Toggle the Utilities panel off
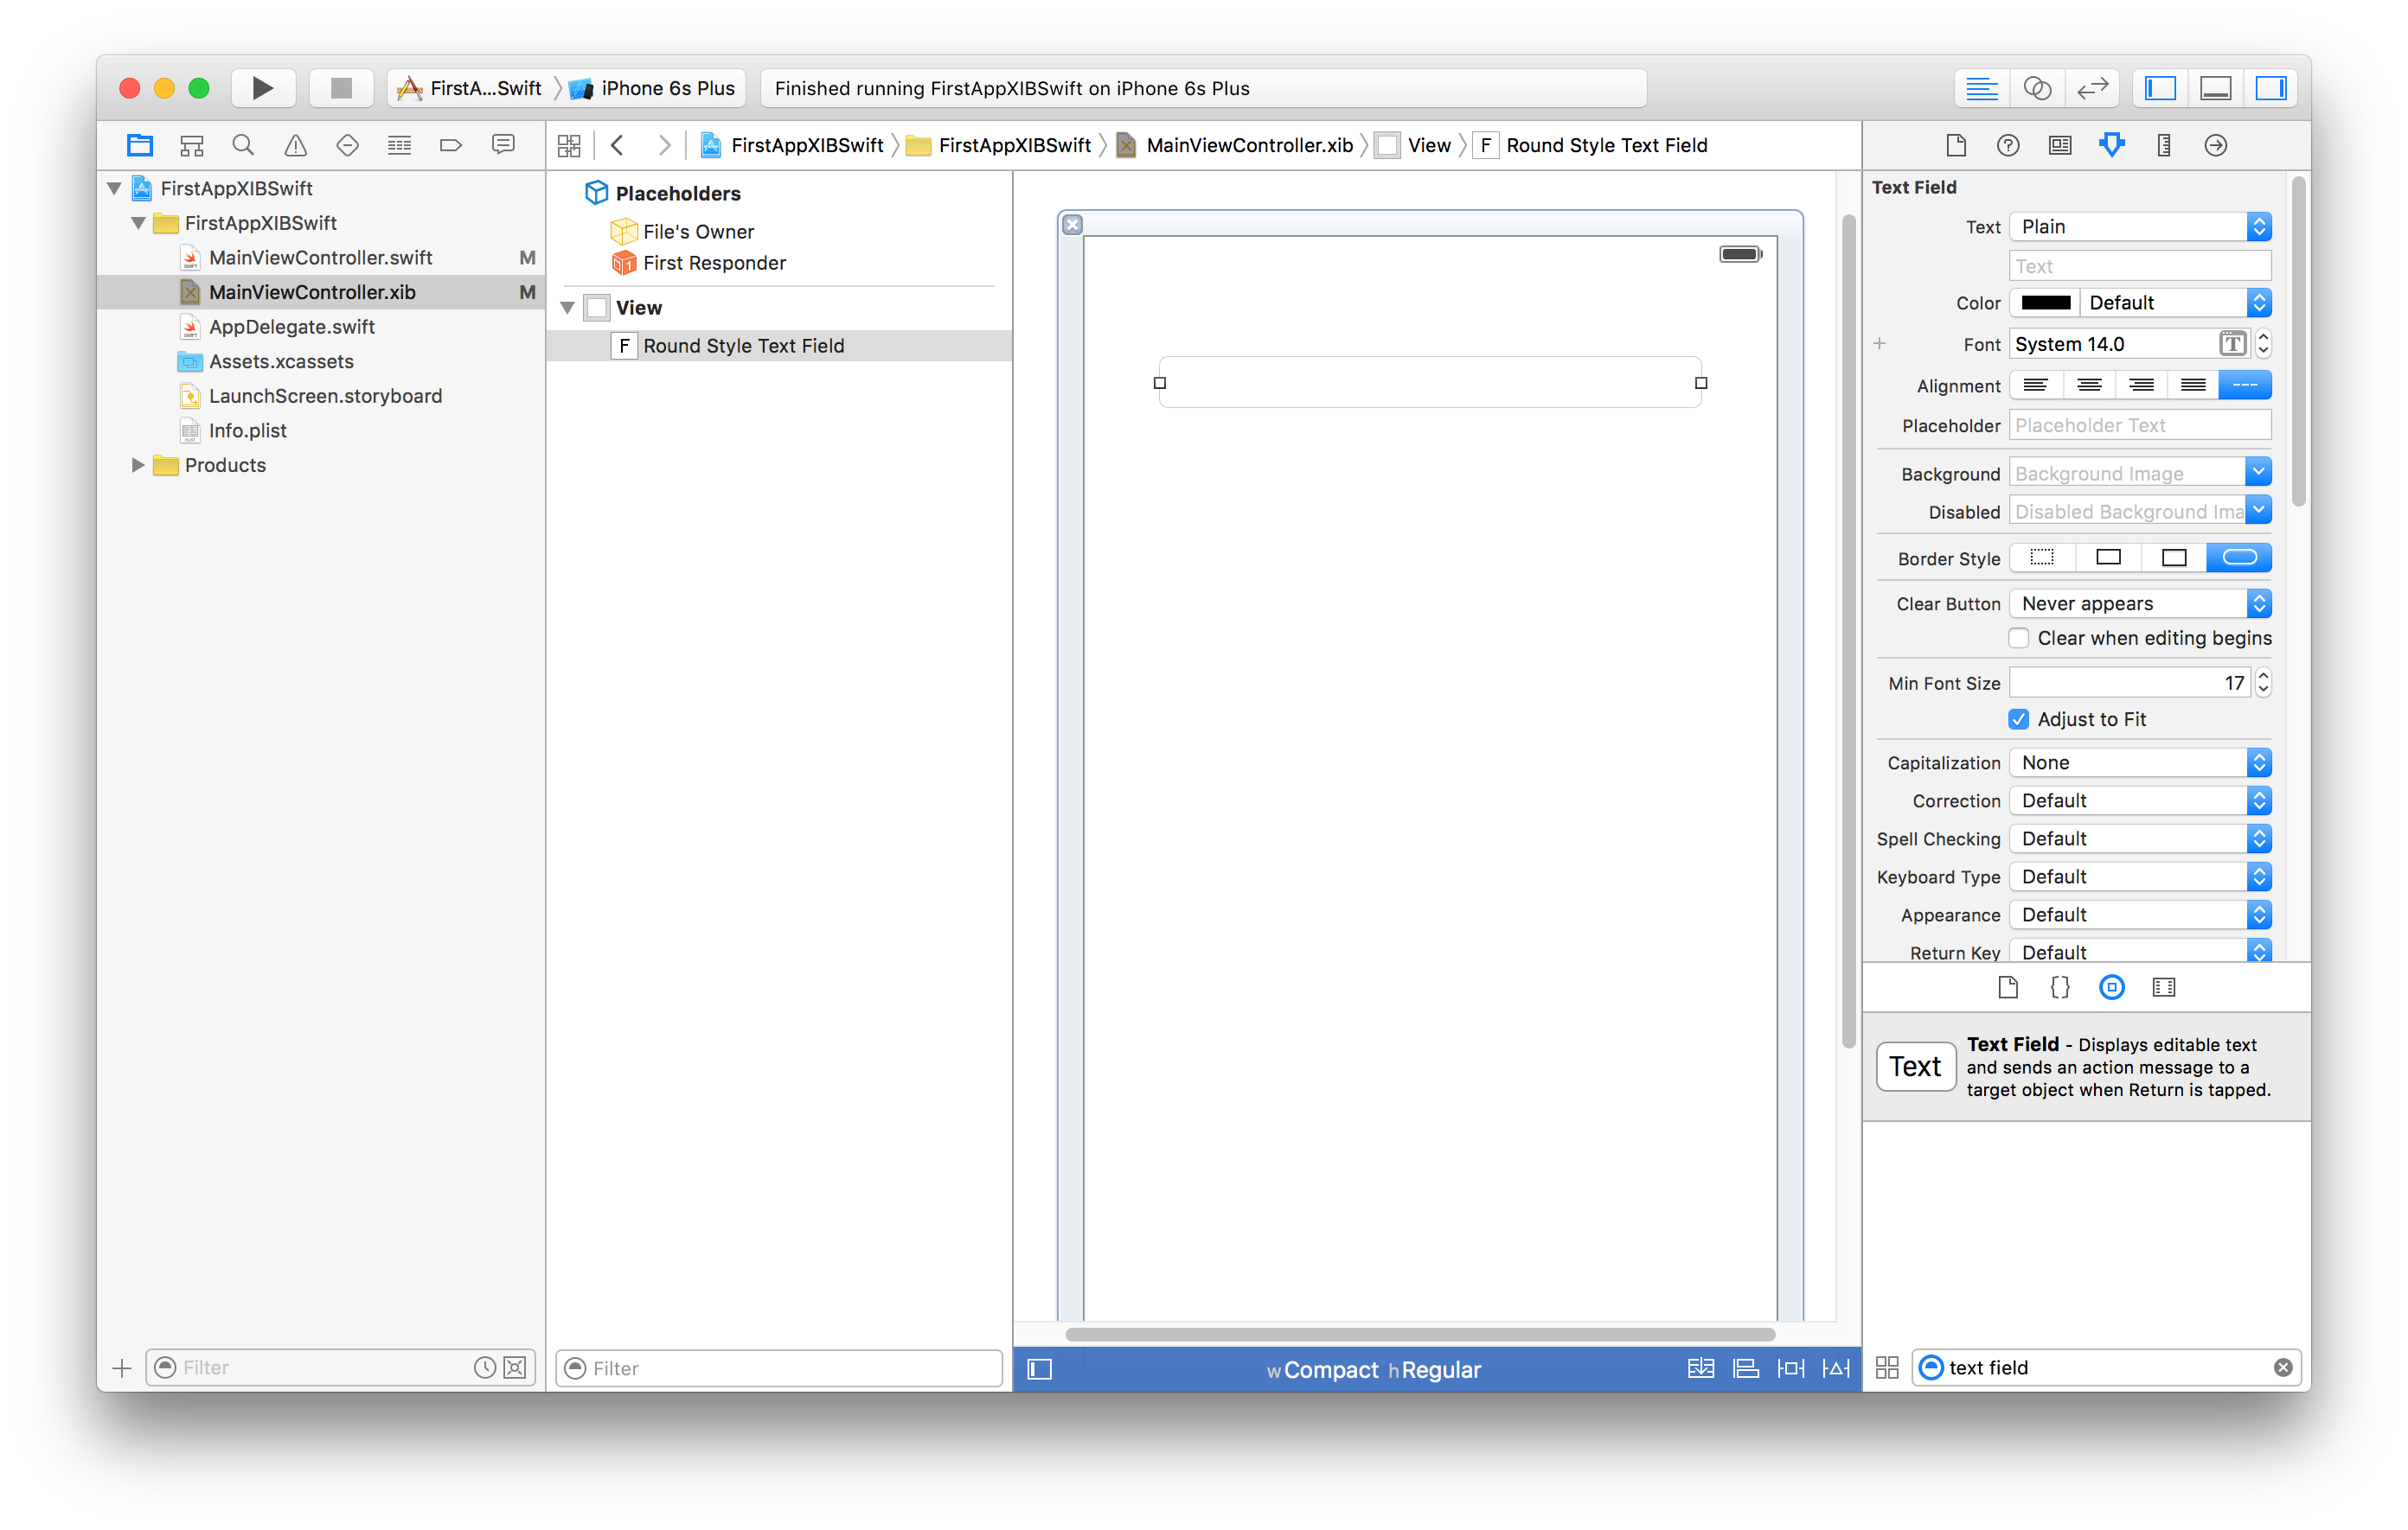The width and height of the screenshot is (2408, 1530). pyautogui.click(x=2270, y=88)
